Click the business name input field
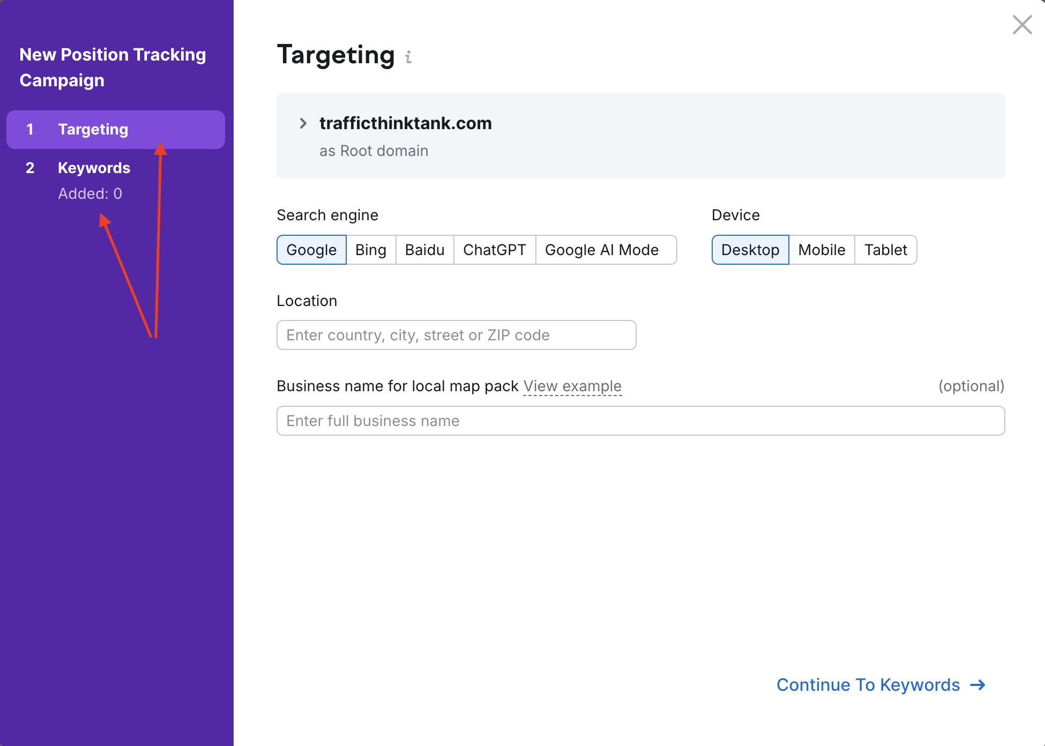The height and width of the screenshot is (746, 1045). (x=640, y=421)
